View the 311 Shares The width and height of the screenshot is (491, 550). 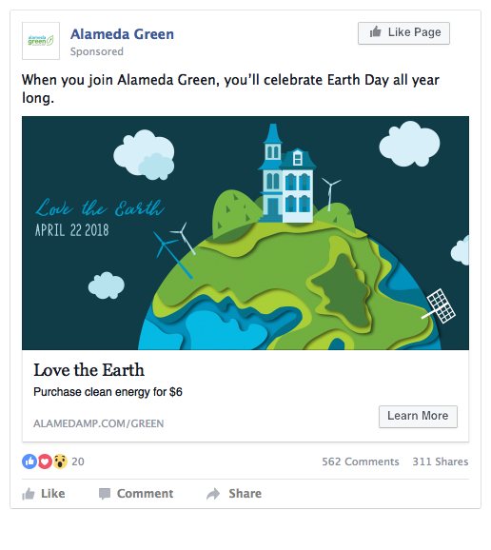[x=441, y=462]
